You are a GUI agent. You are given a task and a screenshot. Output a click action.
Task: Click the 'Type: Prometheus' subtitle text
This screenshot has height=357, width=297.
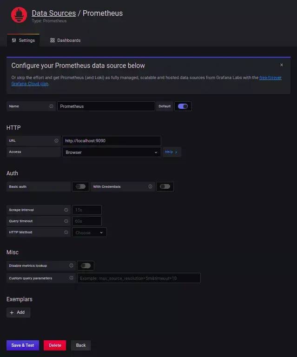point(49,21)
